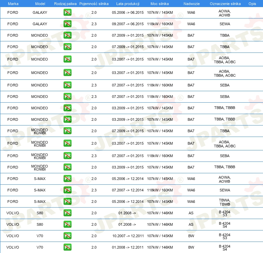This screenshot has width=263, height=253.
Task: Click fuel icon in S-MAX 2.3 SEWA row
Action: point(67,190)
